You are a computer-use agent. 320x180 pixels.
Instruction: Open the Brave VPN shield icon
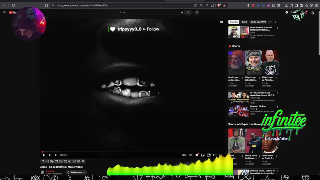(x=311, y=5)
